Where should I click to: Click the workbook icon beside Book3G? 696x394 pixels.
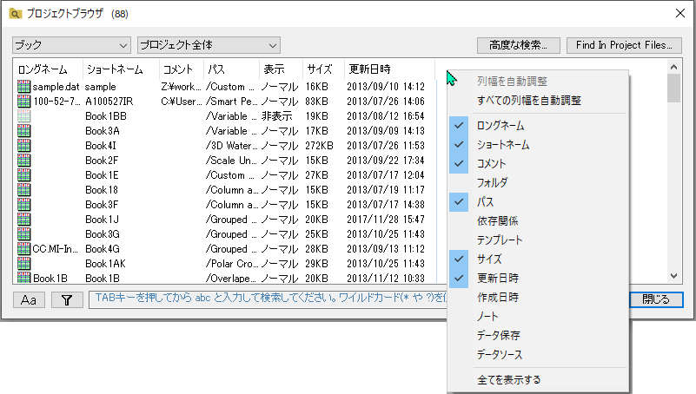(x=24, y=234)
